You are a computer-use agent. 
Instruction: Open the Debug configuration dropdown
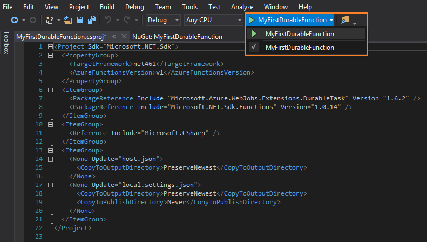[x=163, y=20]
